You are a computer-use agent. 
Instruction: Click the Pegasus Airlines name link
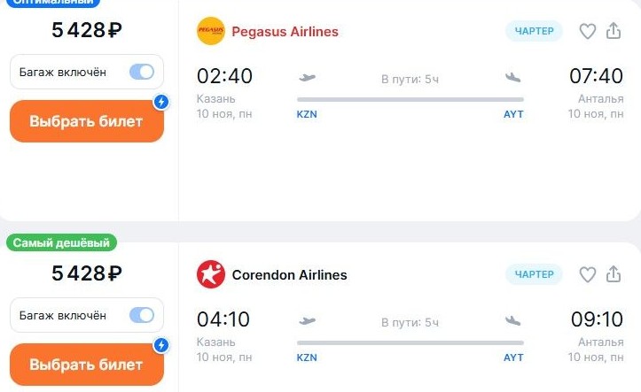tap(285, 32)
